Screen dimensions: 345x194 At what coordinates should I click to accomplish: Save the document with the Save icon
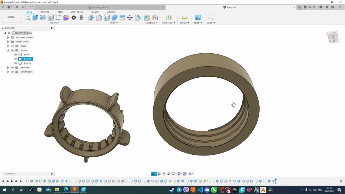click(17, 7)
